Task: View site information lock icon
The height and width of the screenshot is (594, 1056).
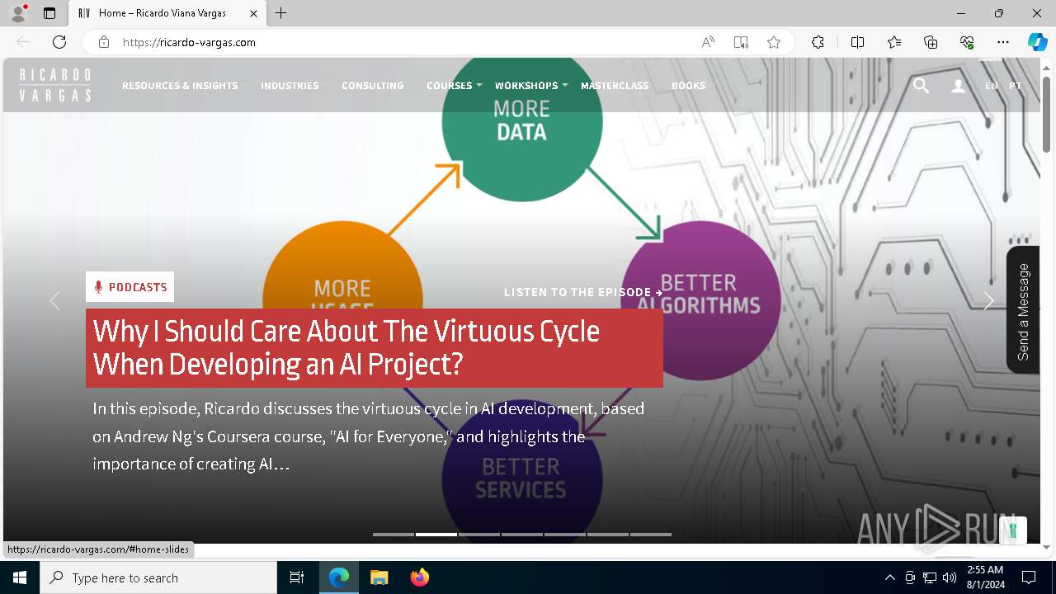Action: coord(103,42)
